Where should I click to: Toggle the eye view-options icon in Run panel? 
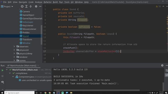pos(2,82)
